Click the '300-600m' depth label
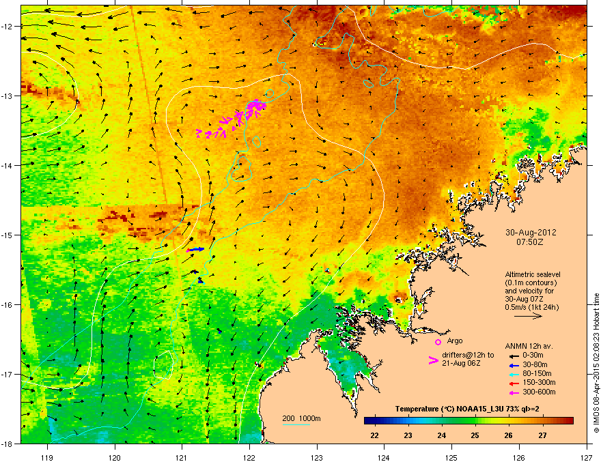601x464 pixels. (539, 392)
